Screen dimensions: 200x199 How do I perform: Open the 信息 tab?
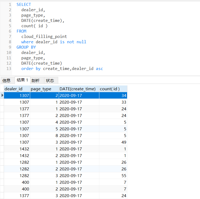[7, 80]
